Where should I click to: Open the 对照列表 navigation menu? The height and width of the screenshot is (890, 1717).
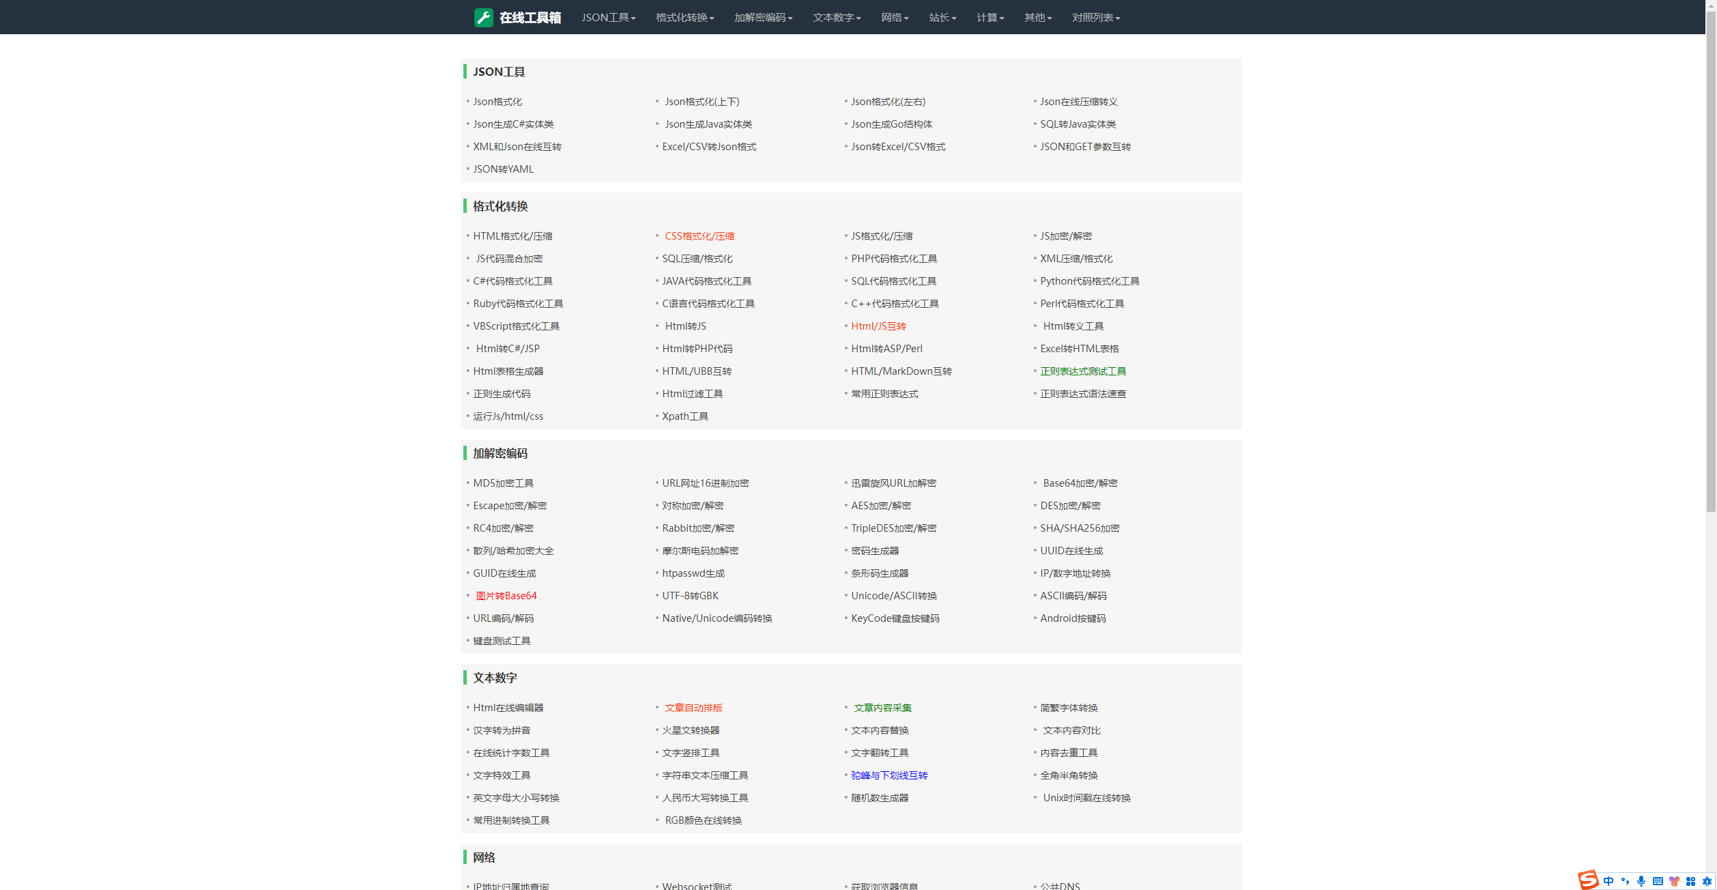1095,18
